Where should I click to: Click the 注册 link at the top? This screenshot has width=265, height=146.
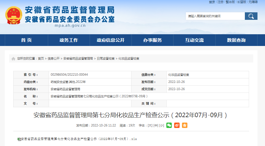[220, 2]
